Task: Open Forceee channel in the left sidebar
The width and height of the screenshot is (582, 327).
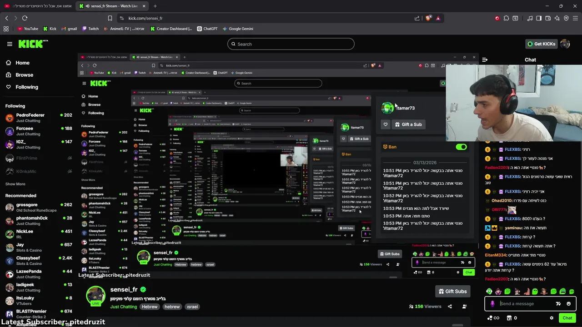Action: (39, 131)
